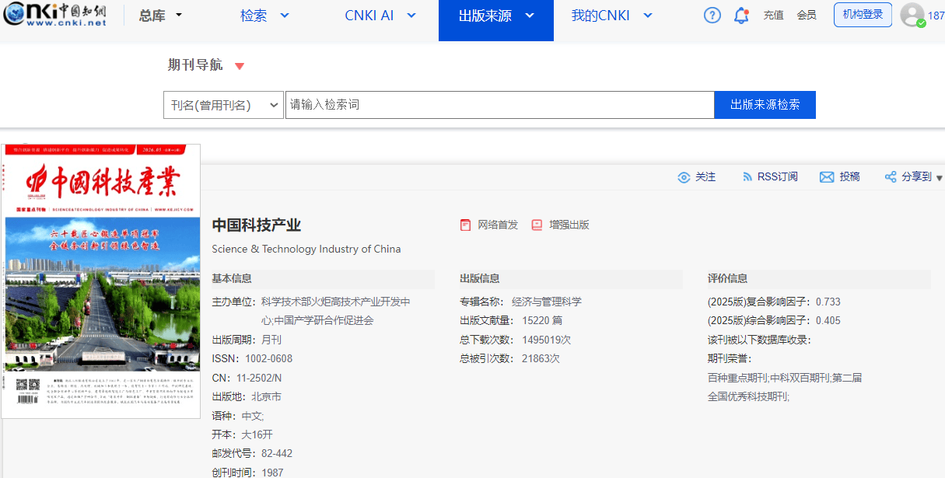
Task: Click the RSS订阅 link
Action: coord(778,177)
